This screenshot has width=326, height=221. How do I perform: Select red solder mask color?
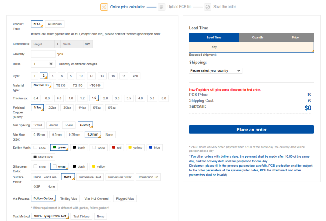118,148
